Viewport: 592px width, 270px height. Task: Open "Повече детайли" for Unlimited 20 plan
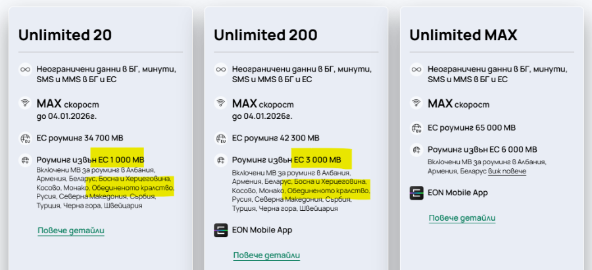click(71, 231)
